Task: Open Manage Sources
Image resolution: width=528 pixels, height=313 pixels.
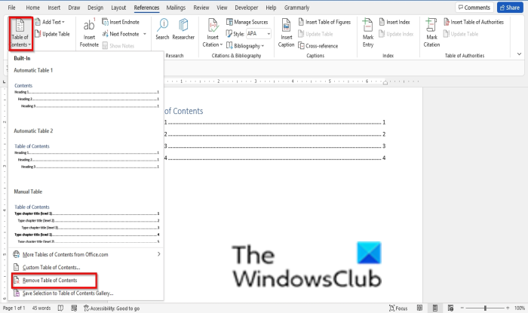Action: [247, 22]
